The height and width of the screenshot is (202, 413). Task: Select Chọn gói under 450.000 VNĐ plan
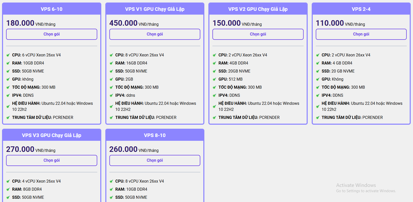[x=155, y=34]
